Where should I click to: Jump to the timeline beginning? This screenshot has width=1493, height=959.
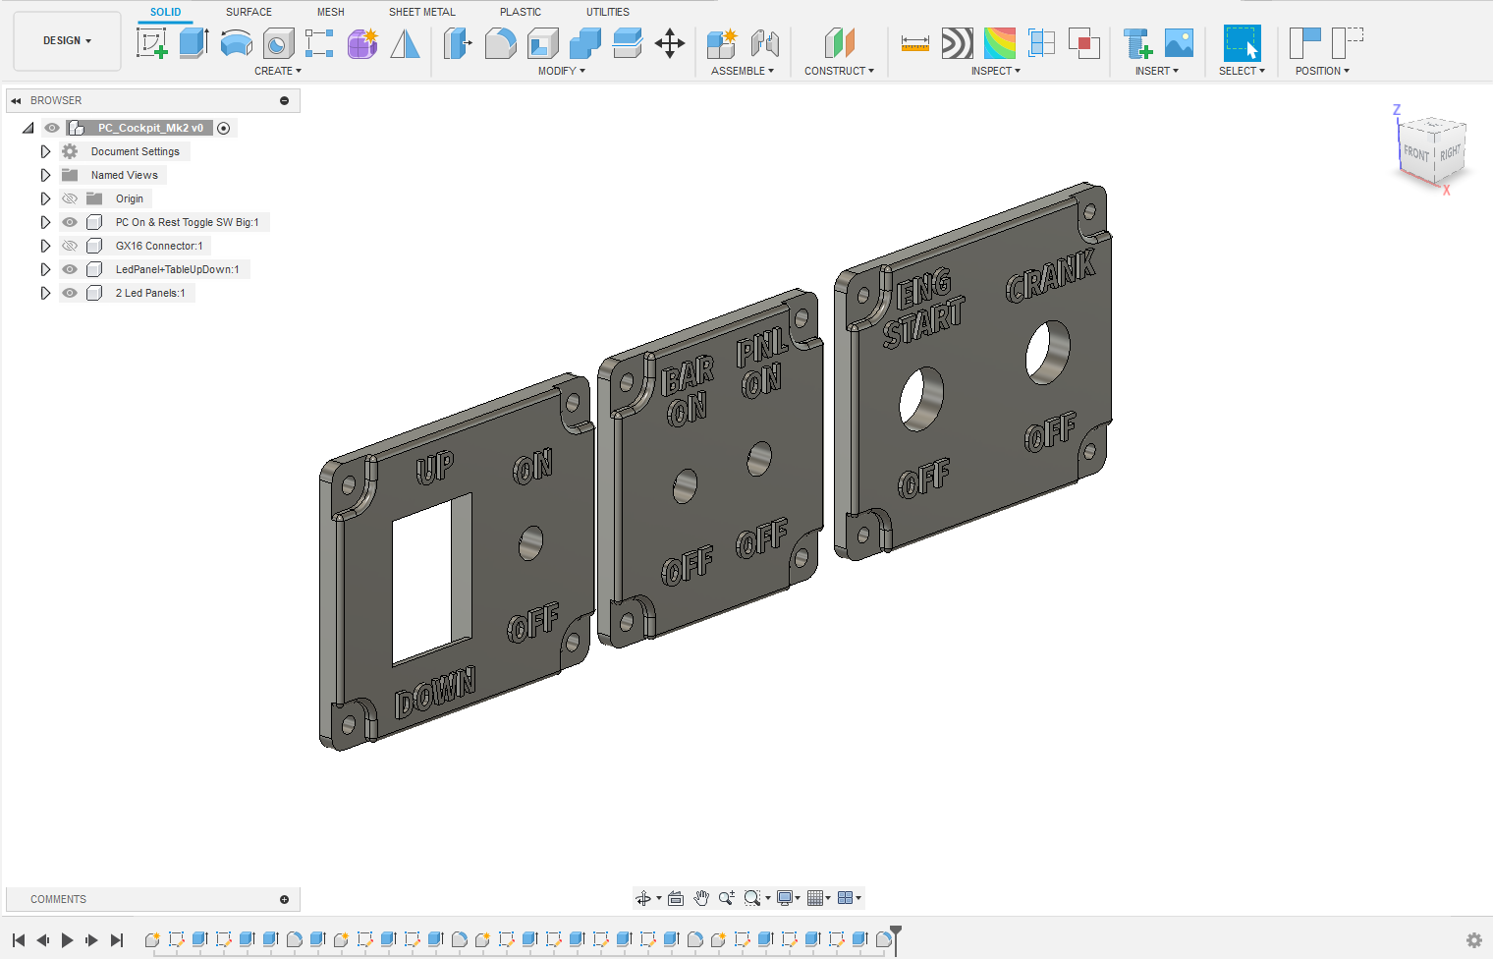click(x=19, y=940)
